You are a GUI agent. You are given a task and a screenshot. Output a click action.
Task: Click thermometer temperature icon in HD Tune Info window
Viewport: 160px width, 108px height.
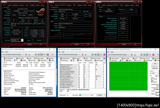click(26, 55)
